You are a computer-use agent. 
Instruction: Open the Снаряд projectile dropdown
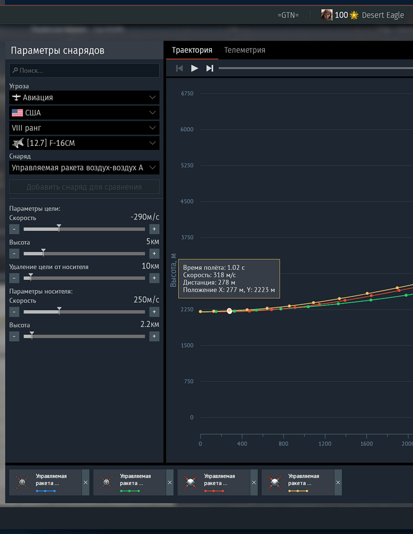click(84, 168)
